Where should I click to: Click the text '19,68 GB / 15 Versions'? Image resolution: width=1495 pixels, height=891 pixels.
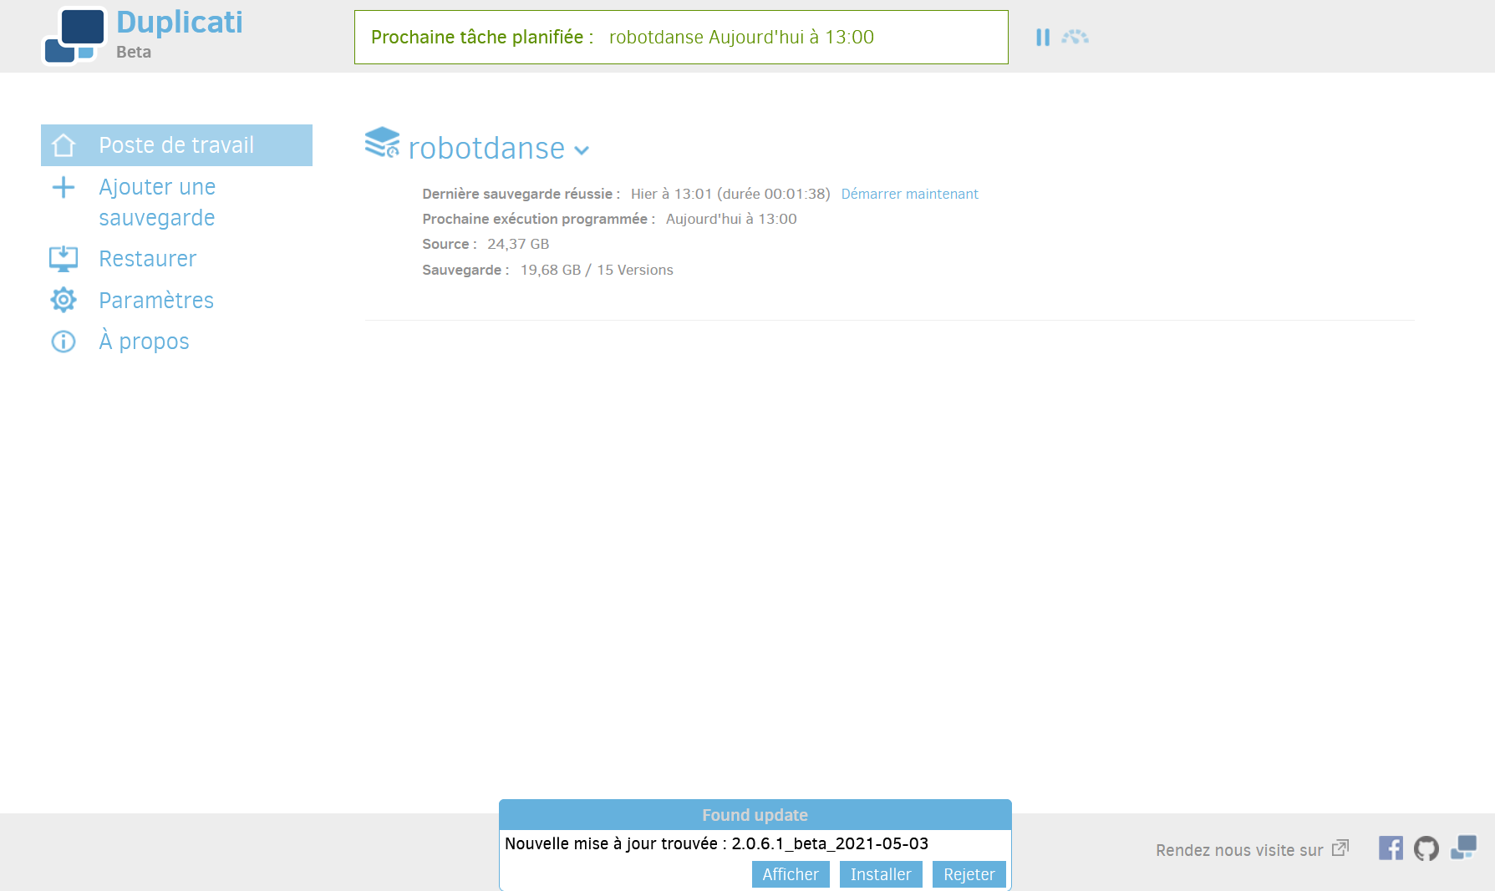[x=597, y=270]
